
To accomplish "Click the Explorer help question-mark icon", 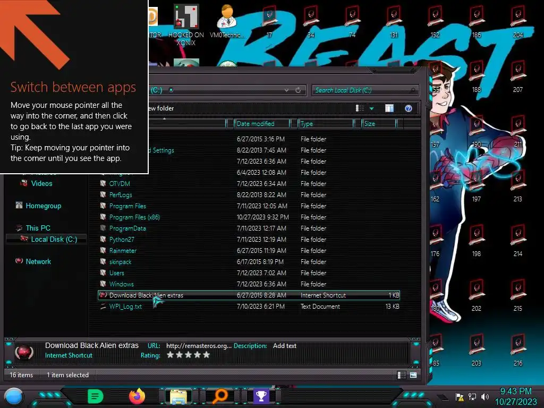I will [x=409, y=108].
